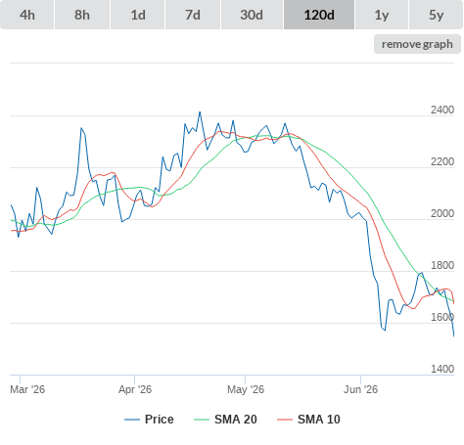Select the 4h time range tab
Viewport: 464px width, 445px height.
point(27,15)
